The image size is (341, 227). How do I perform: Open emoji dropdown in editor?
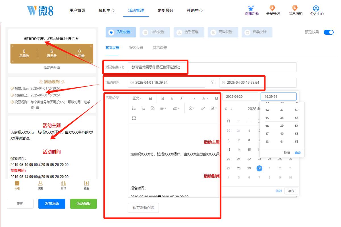[x=192, y=108]
